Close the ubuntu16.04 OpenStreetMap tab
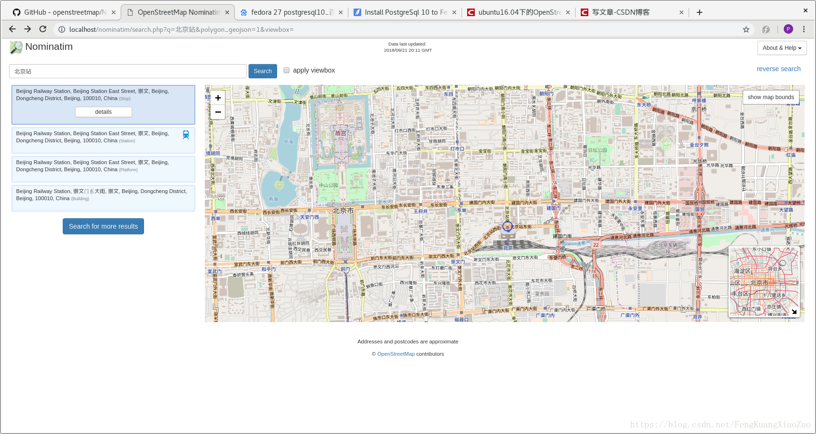The image size is (816, 434). tap(568, 12)
